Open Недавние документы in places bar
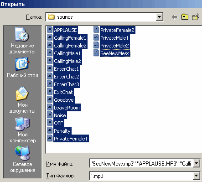 [x=22, y=41]
